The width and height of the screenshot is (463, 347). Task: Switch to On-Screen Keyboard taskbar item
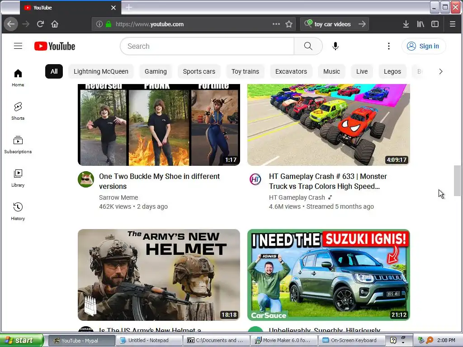coord(351,340)
